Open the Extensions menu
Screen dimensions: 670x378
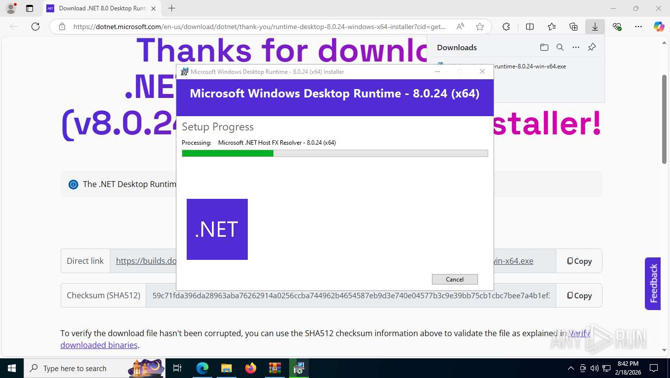(506, 27)
